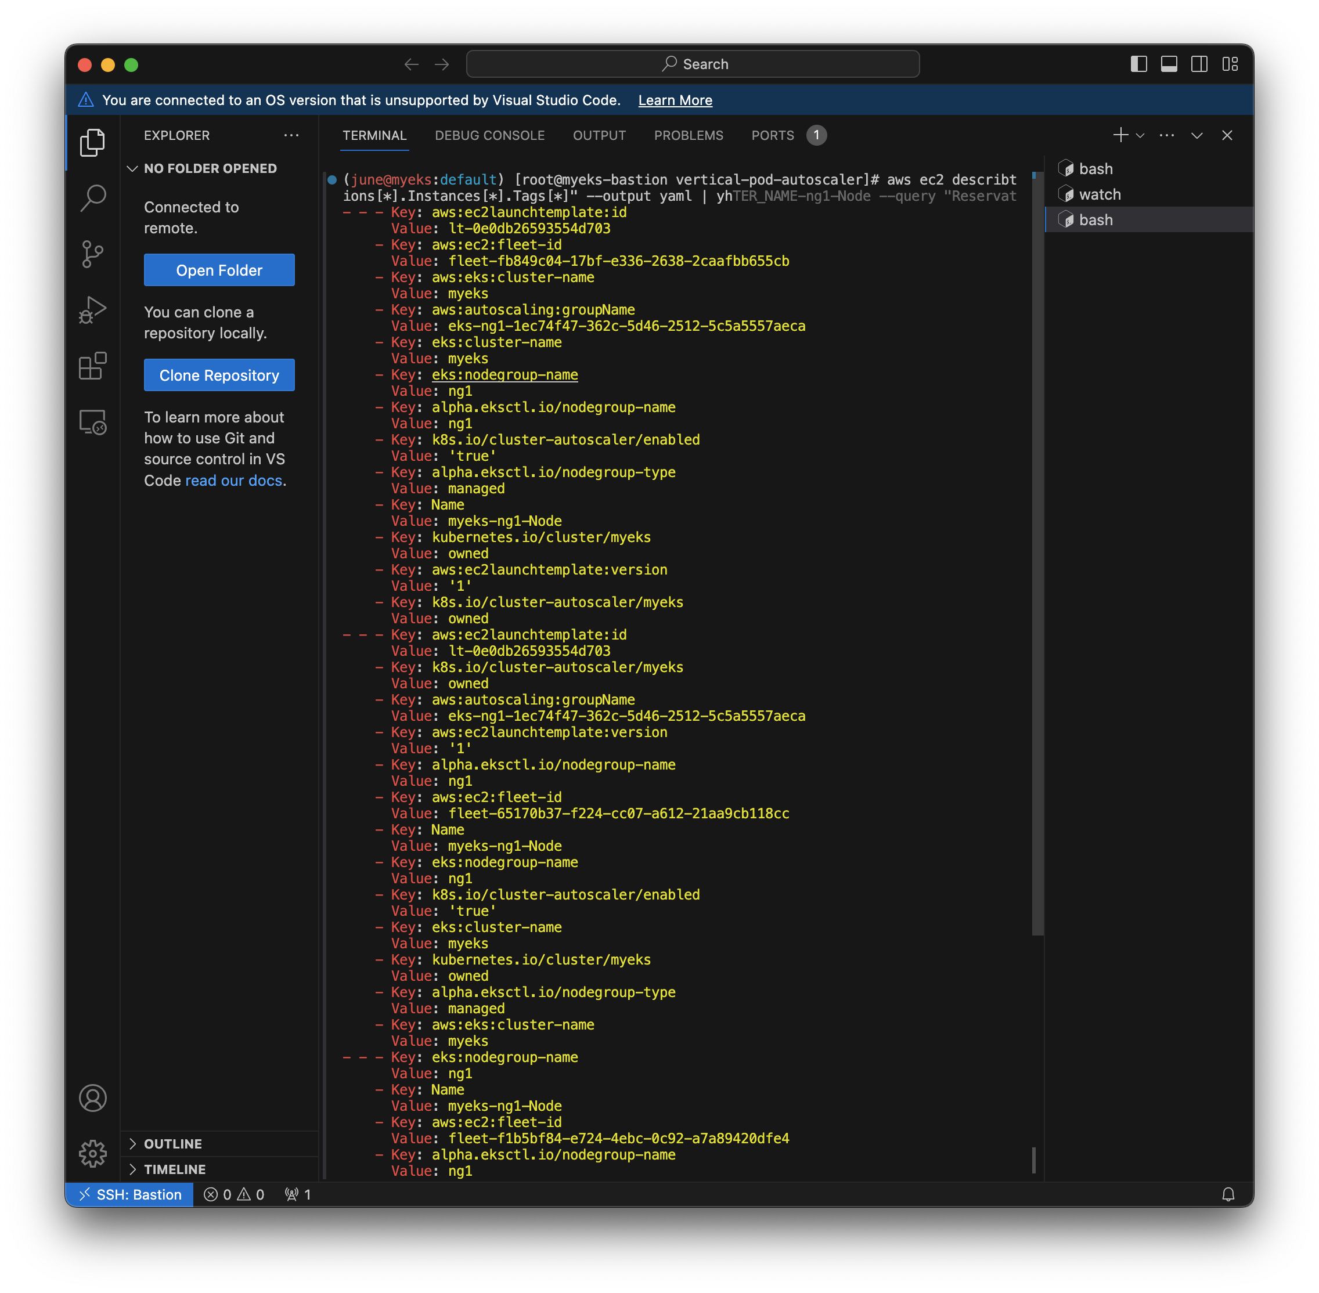Open the Remote Explorer icon
The width and height of the screenshot is (1319, 1293).
93,422
